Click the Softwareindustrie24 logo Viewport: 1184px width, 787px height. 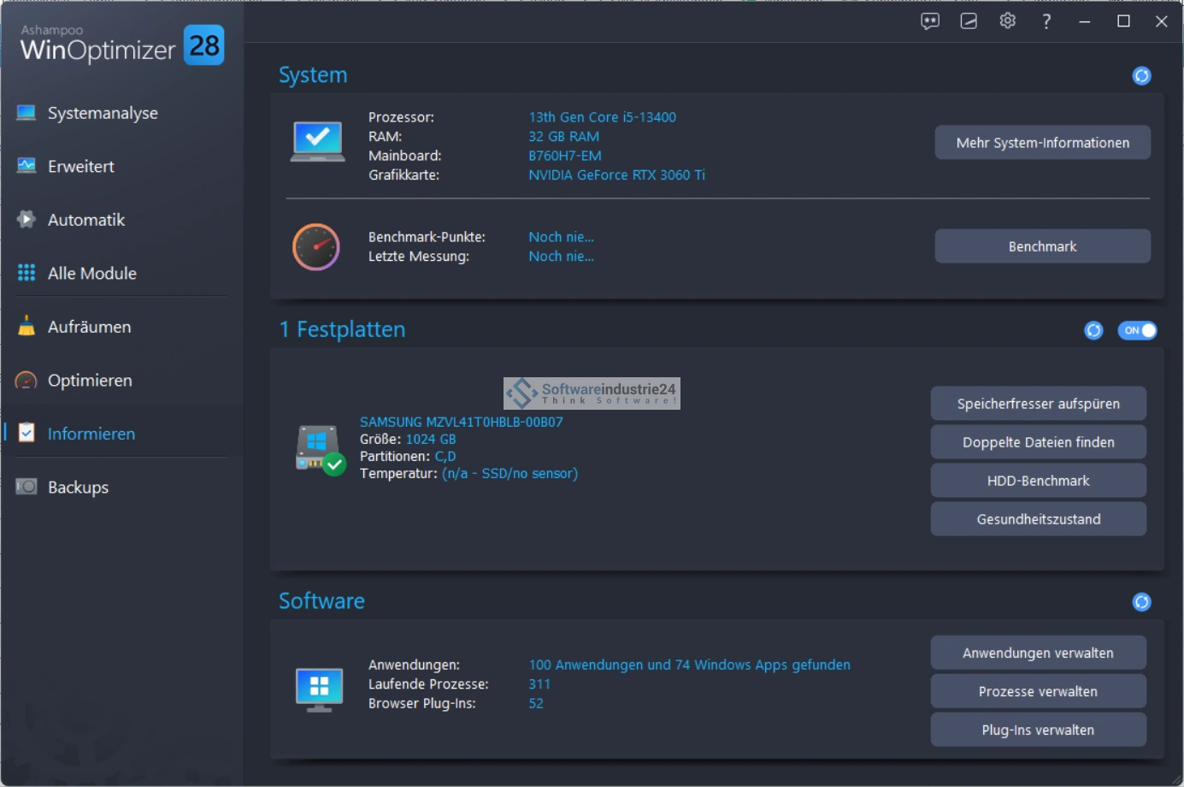592,393
